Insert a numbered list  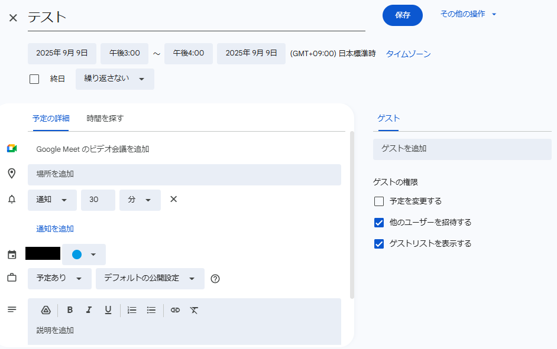(x=132, y=310)
